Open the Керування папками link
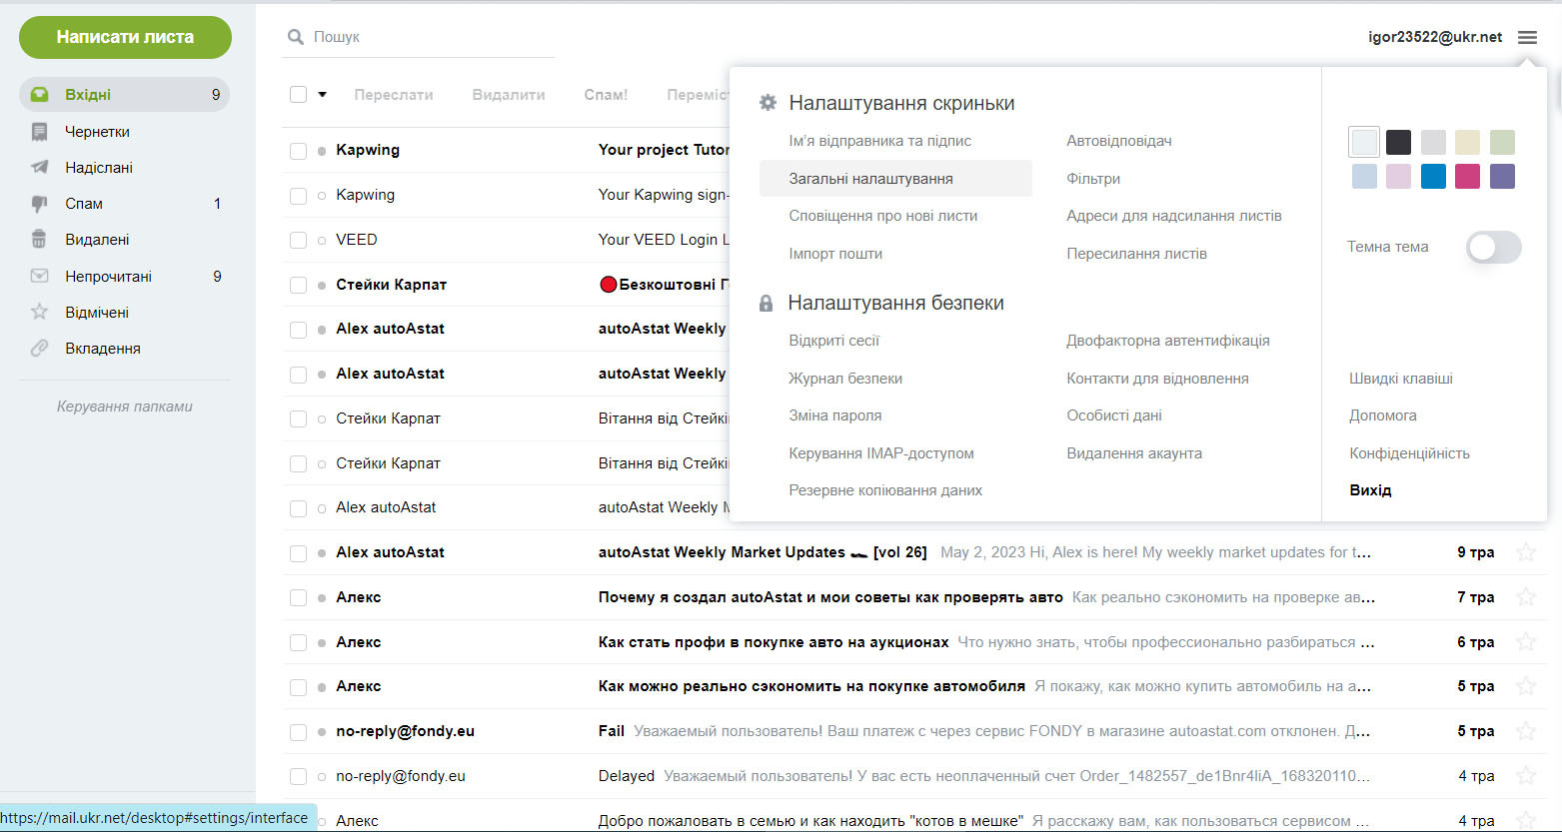 [x=125, y=407]
